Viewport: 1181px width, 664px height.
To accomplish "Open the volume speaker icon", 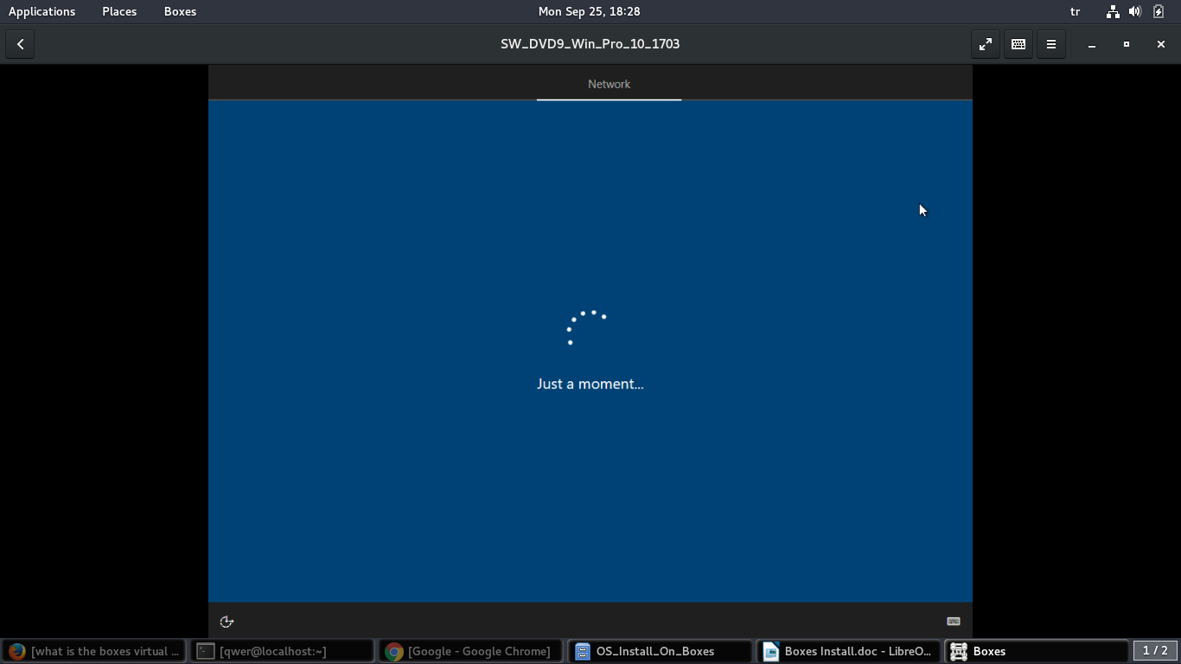I will (x=1135, y=11).
